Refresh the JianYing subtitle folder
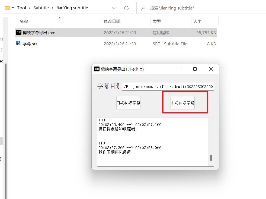266x199 pixels. (x=126, y=8)
